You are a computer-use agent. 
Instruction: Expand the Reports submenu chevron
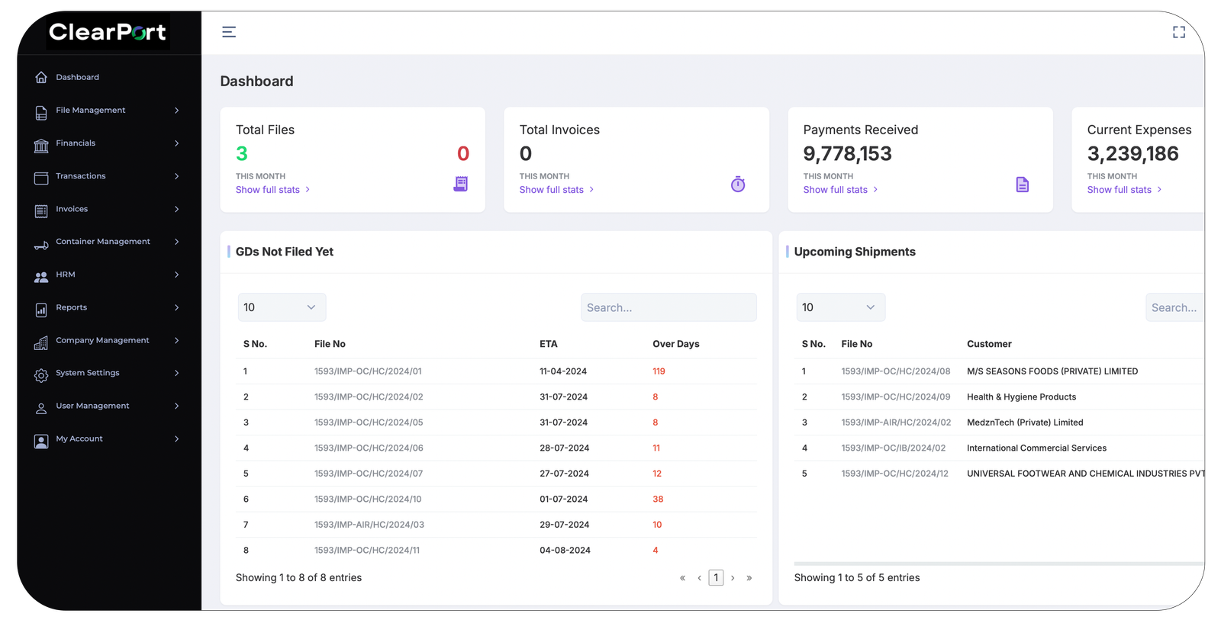point(176,307)
